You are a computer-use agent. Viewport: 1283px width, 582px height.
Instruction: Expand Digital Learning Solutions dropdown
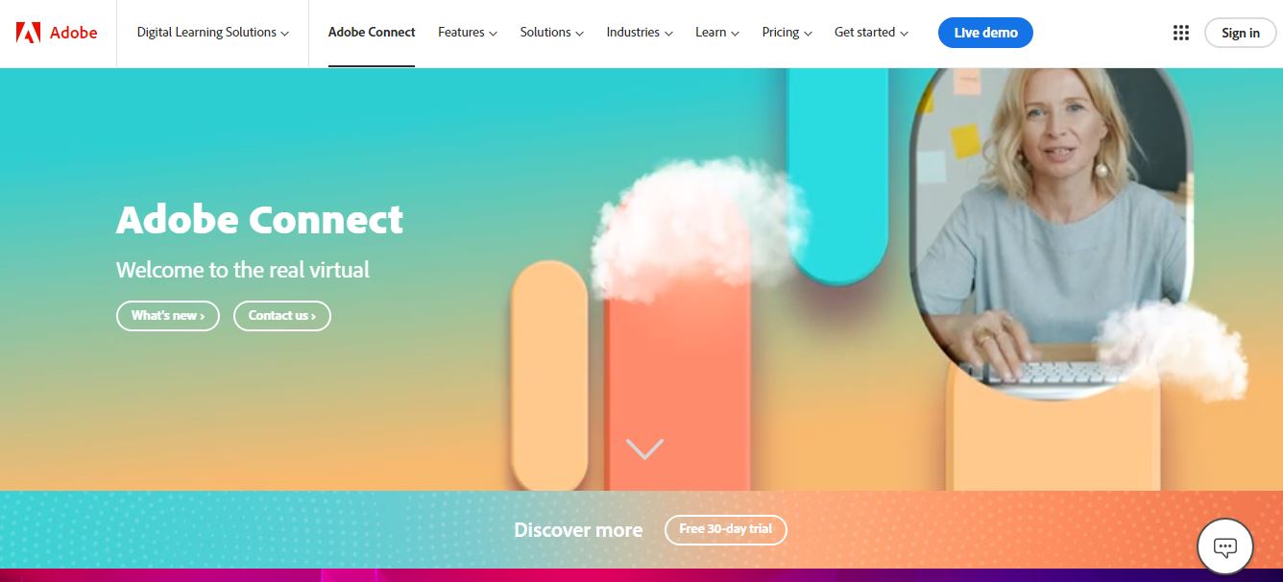pos(213,33)
